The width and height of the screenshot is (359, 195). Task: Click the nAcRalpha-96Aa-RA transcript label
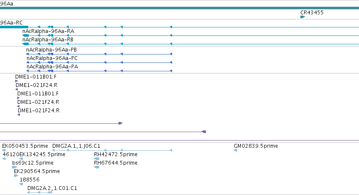click(x=49, y=31)
